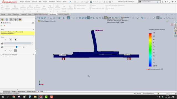The width and height of the screenshot is (177, 99).
Task: Click the Zoom to Fit view icon
Action: pyautogui.click(x=37, y=18)
